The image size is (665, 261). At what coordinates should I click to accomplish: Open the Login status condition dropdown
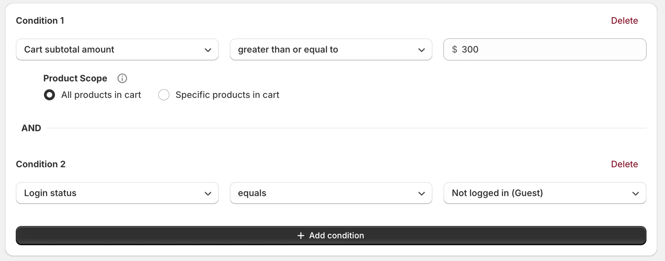(x=117, y=193)
